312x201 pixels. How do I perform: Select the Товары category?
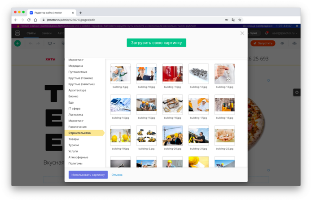coord(74,139)
